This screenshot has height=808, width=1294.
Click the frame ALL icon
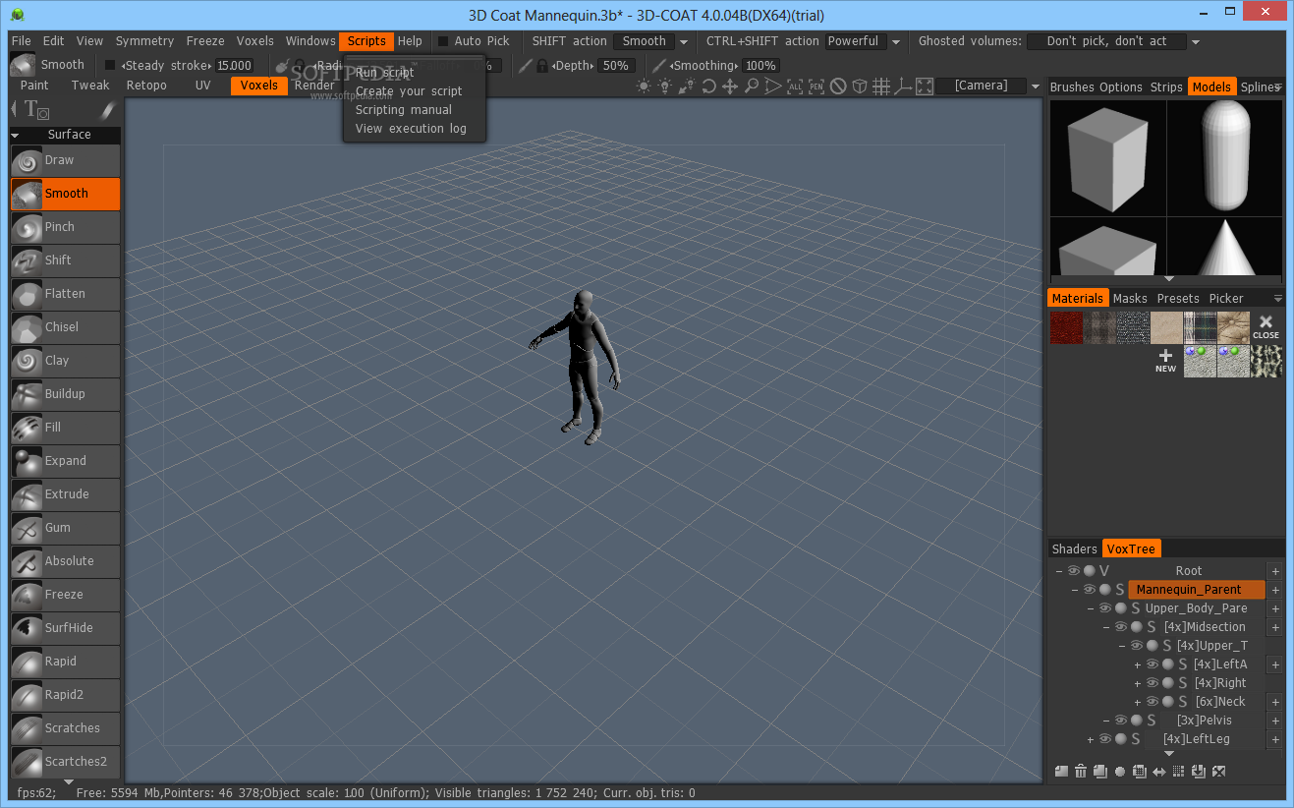(x=795, y=87)
